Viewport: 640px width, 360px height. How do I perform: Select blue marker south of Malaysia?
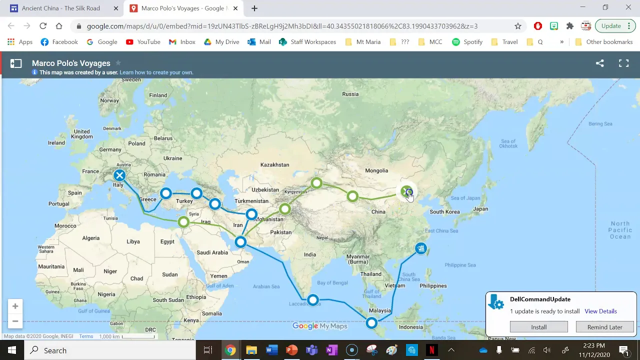[x=371, y=323]
